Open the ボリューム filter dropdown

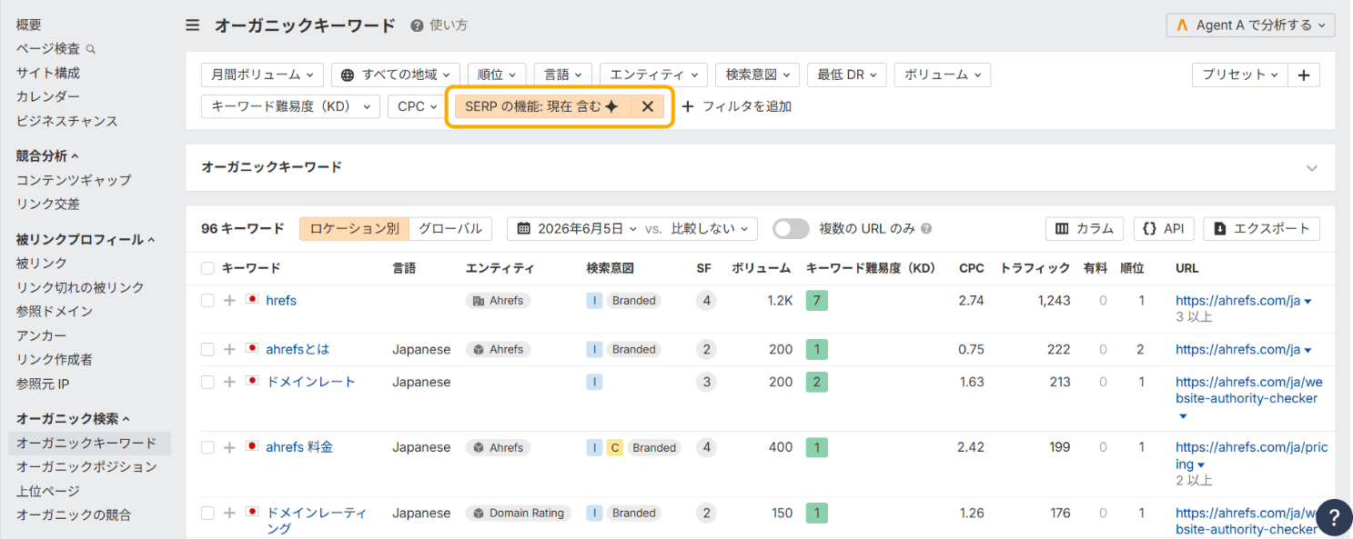click(942, 75)
